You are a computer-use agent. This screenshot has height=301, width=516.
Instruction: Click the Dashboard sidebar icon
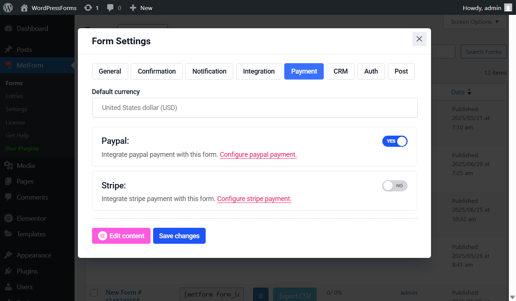[9, 29]
